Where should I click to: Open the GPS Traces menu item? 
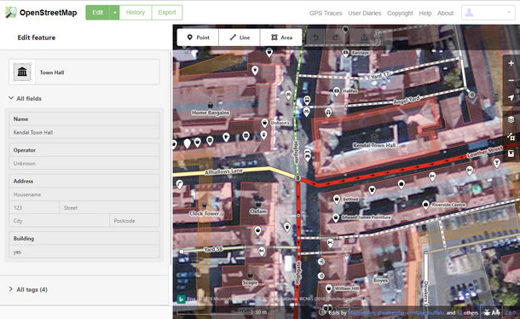coord(326,14)
